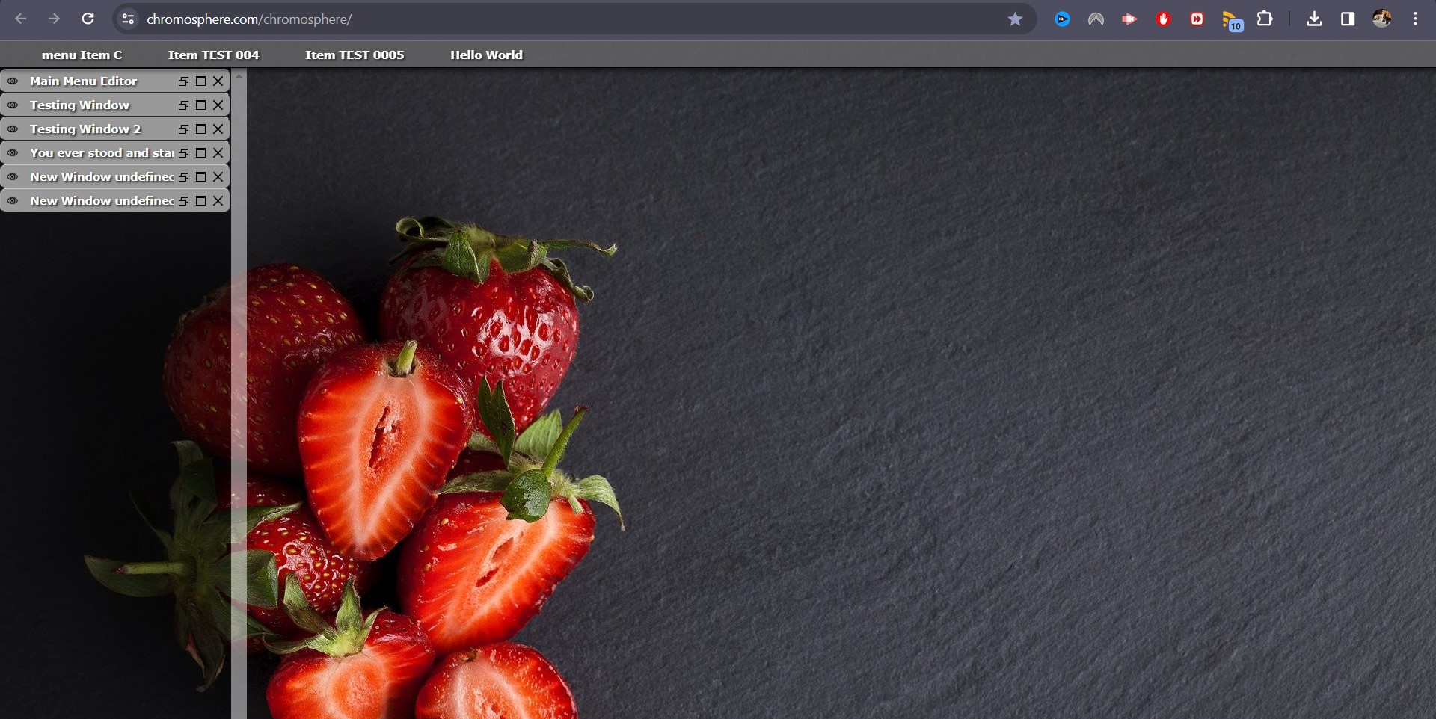Toggle eye icon for 'You ever stood' window
This screenshot has height=719, width=1436.
pyautogui.click(x=13, y=152)
